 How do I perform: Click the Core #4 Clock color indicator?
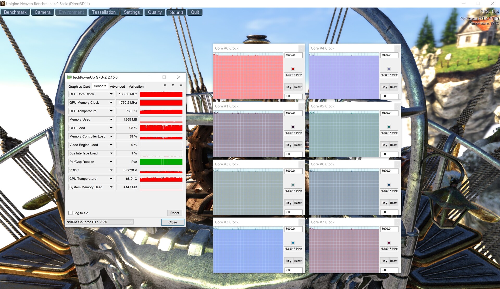pyautogui.click(x=389, y=69)
